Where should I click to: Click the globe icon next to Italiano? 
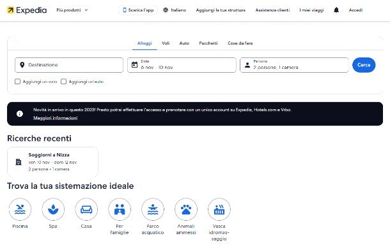point(166,10)
